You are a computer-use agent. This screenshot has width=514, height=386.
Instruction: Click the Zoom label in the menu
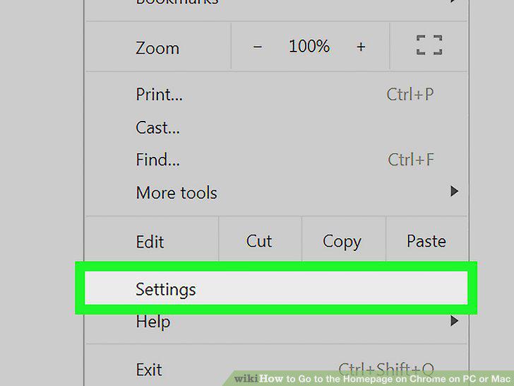(157, 48)
